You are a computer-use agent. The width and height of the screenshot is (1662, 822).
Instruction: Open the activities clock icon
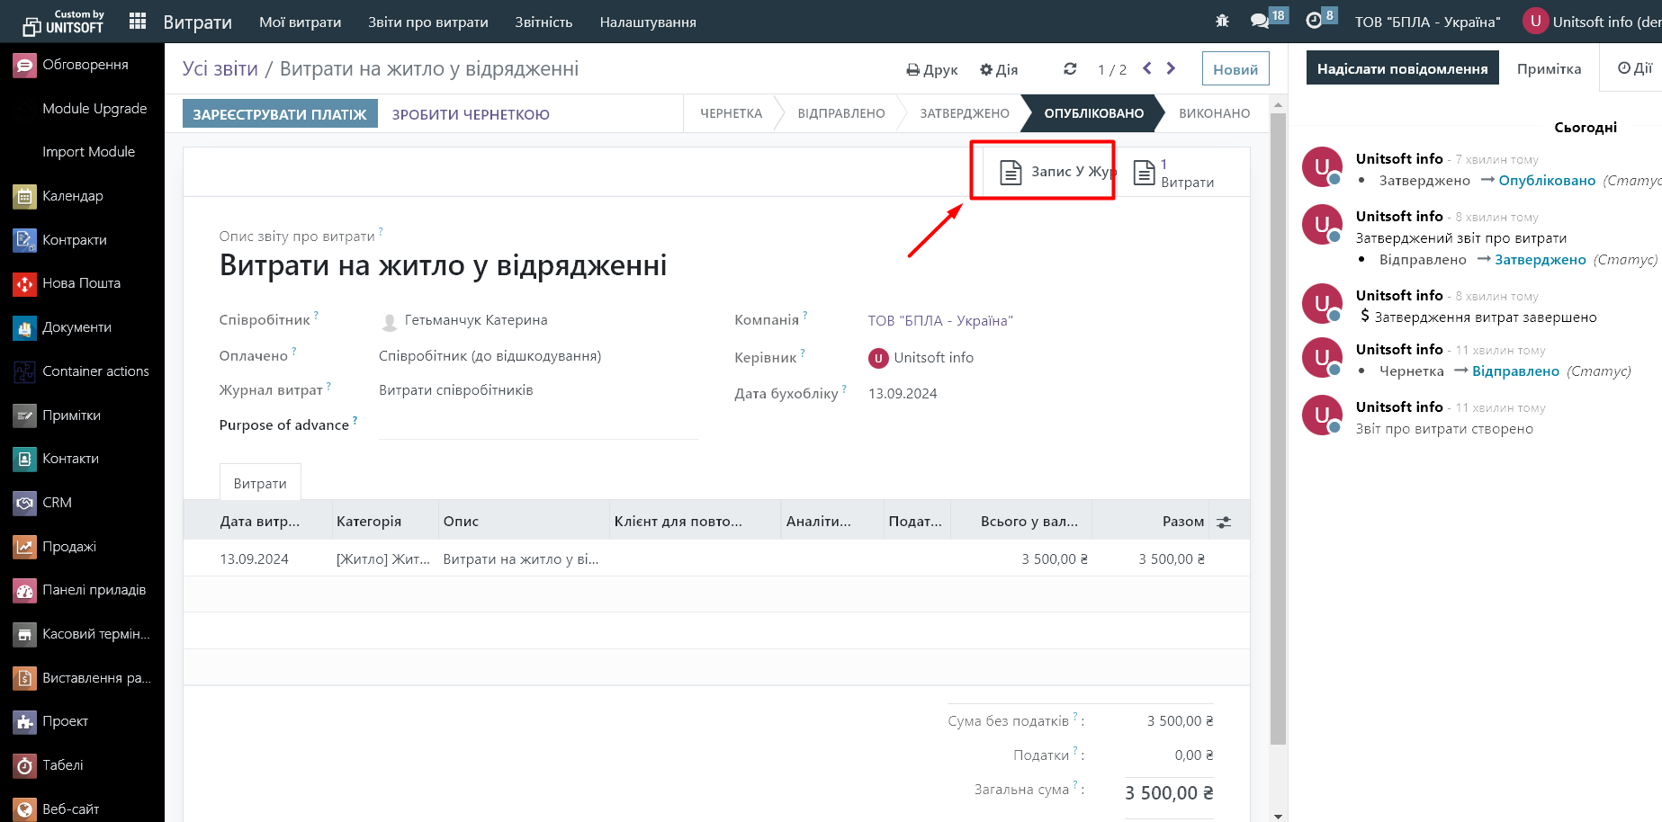click(x=1314, y=21)
